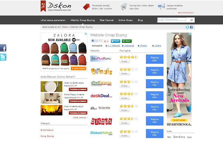Click the Google custom search field
This screenshot has width=223, height=149.
coord(172,19)
